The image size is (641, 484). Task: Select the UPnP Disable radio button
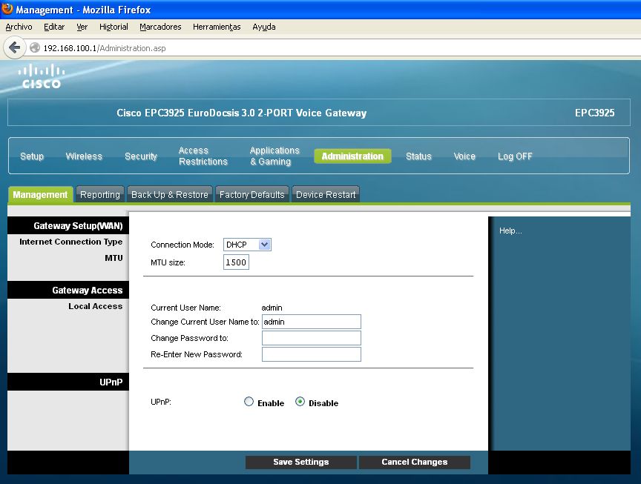[300, 402]
